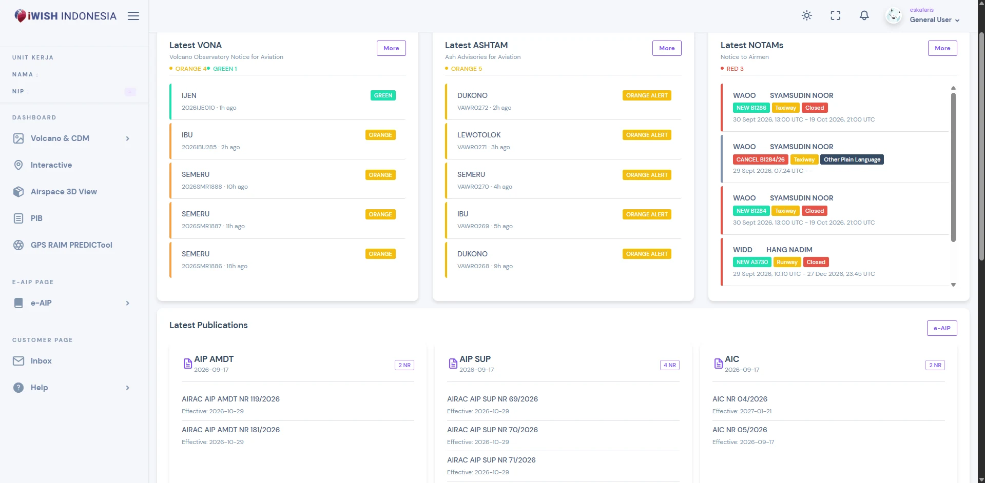
Task: Open AIRAC AIP AMDT NR 119/2026
Action: coord(230,399)
